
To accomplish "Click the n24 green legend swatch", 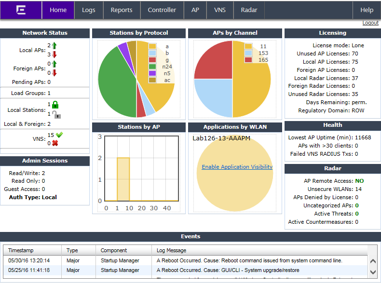I will (152, 67).
